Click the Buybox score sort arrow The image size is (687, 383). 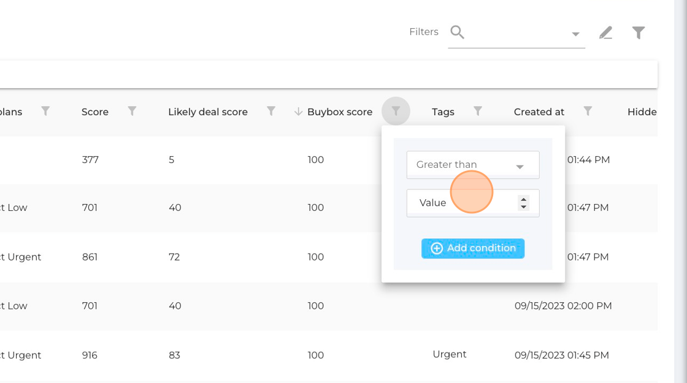(x=298, y=112)
